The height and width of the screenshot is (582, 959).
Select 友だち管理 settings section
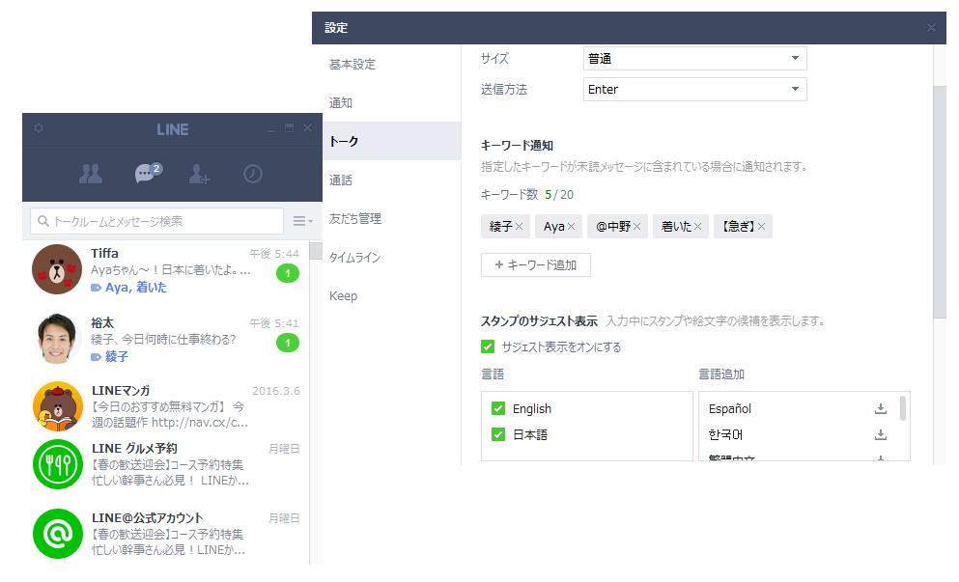(x=391, y=218)
